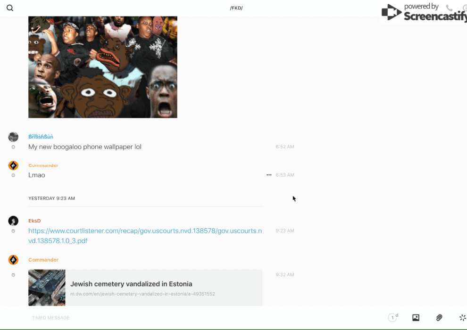Image resolution: width=467 pixels, height=330 pixels.
Task: Start a voice call with phone icon
Action: point(449,8)
